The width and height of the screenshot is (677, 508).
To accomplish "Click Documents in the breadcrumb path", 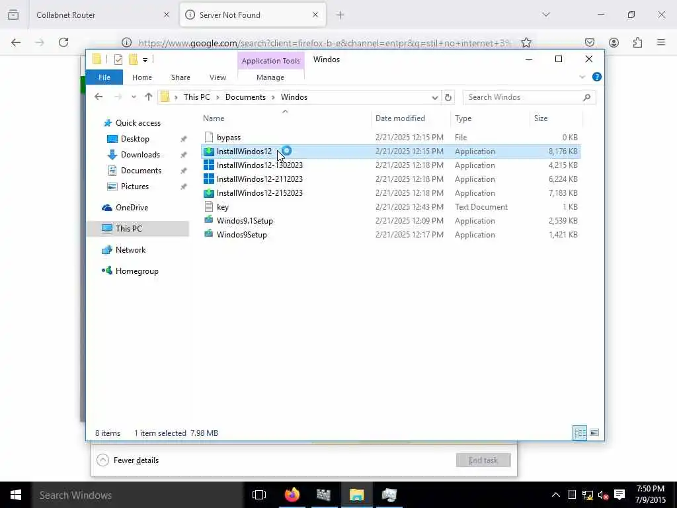I will click(x=245, y=97).
